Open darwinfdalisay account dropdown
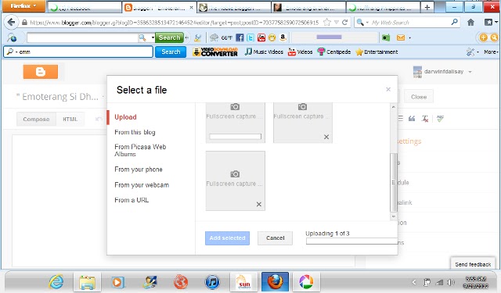The height and width of the screenshot is (293, 501). pos(442,72)
